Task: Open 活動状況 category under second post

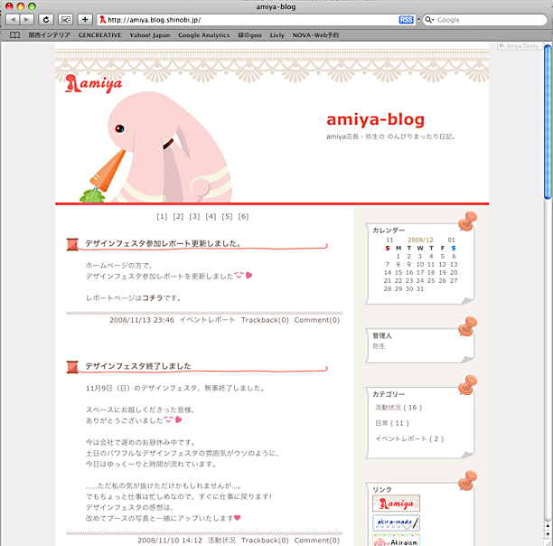Action: tap(221, 541)
